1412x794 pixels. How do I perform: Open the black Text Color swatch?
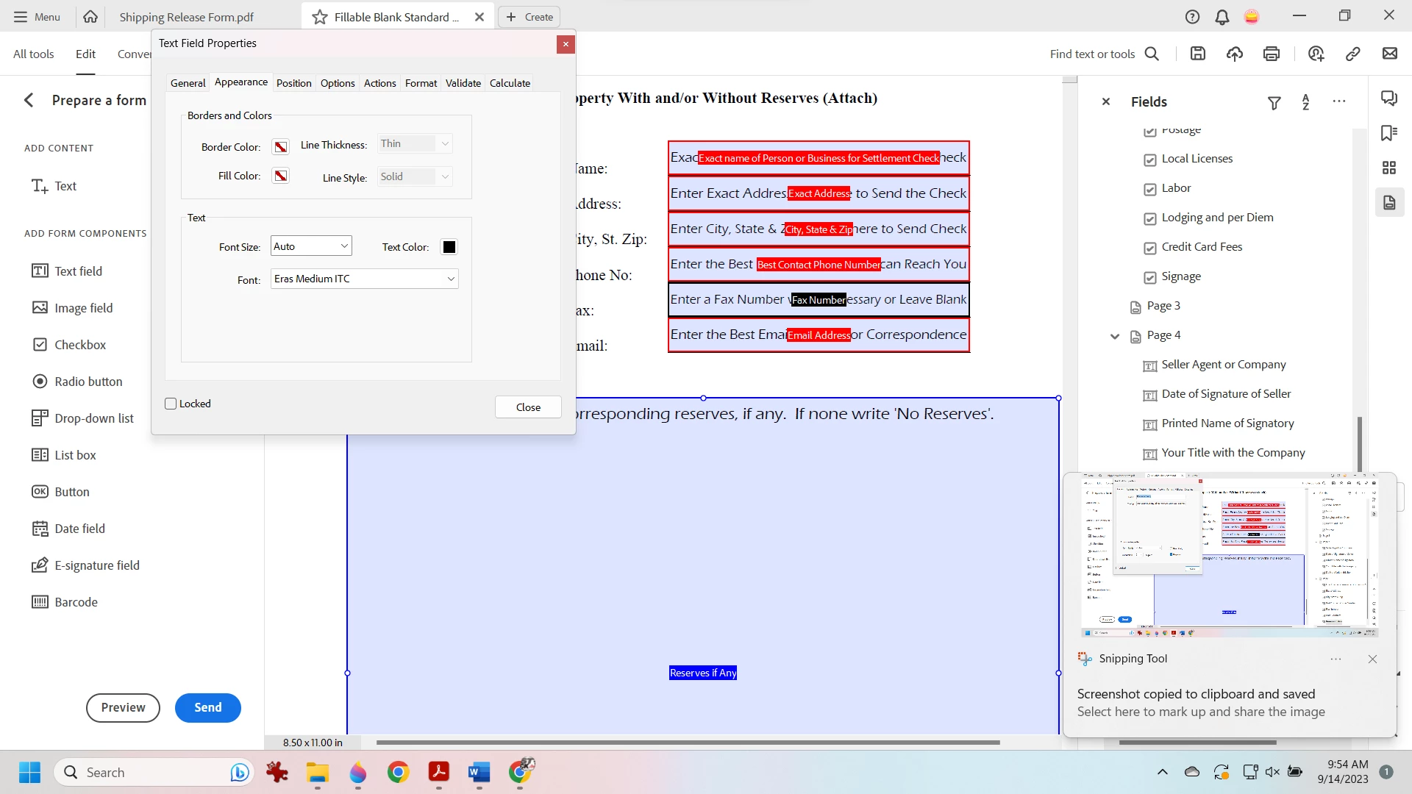coord(449,247)
